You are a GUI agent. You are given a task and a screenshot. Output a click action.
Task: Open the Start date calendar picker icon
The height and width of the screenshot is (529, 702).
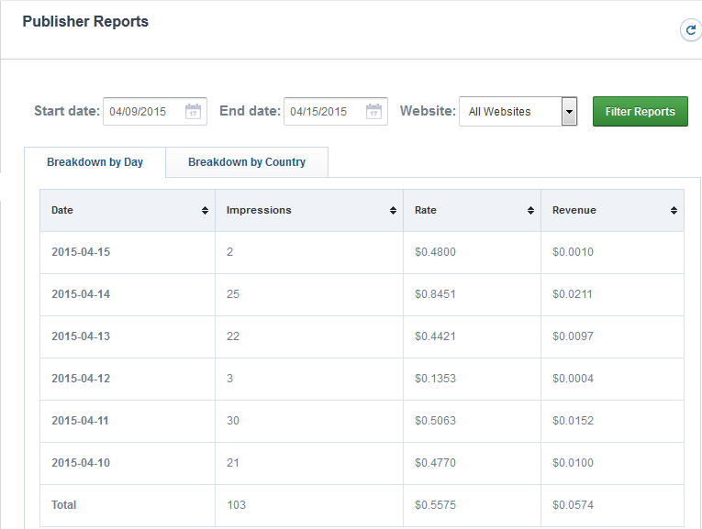coord(193,112)
